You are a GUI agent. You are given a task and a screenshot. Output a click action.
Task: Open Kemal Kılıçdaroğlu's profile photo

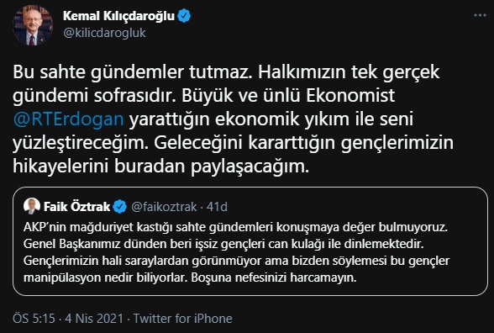tap(33, 25)
